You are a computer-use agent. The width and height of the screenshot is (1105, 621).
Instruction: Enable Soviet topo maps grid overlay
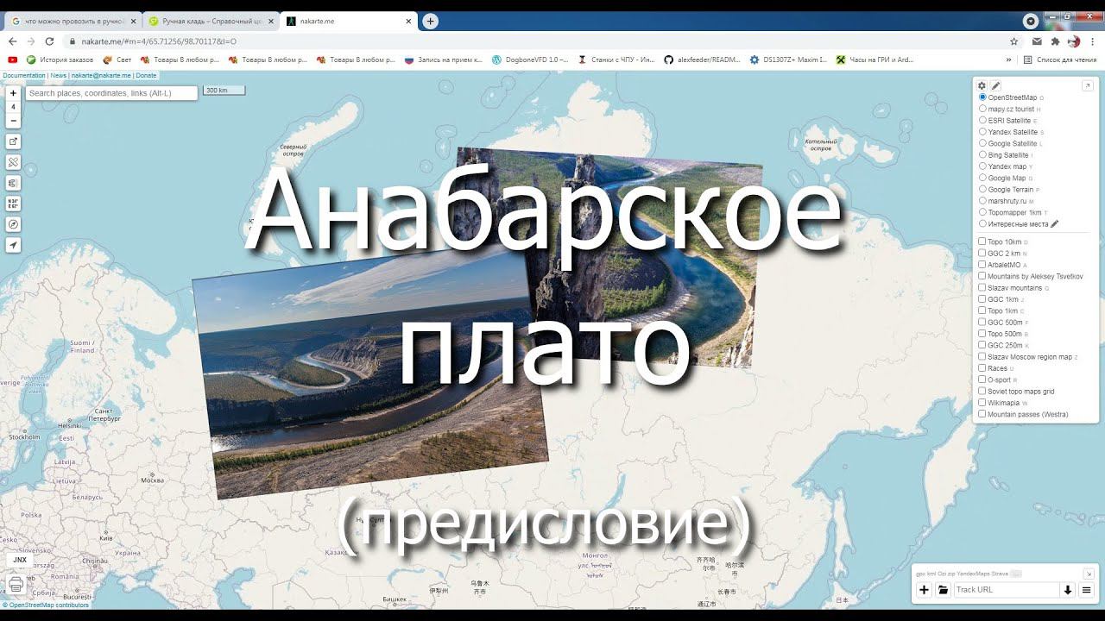[x=982, y=392]
